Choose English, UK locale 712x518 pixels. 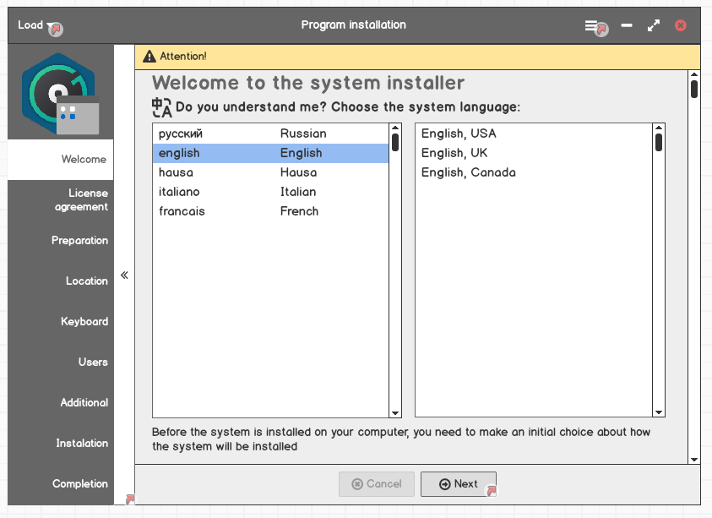coord(534,153)
